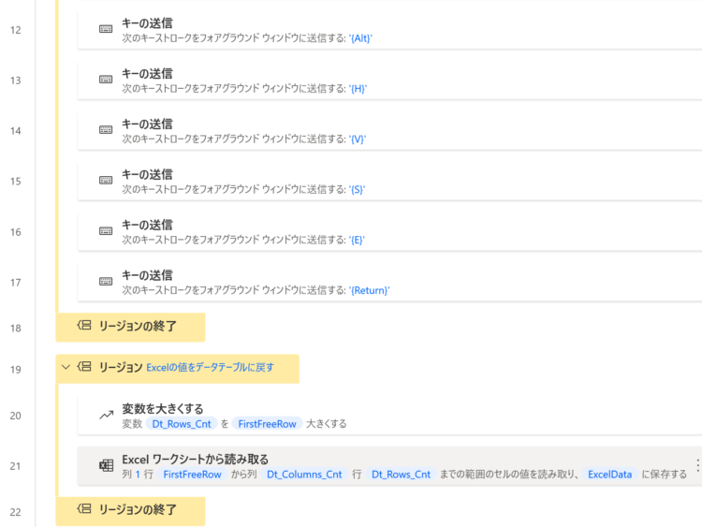Click the '{E}' keystroke value link

point(357,240)
